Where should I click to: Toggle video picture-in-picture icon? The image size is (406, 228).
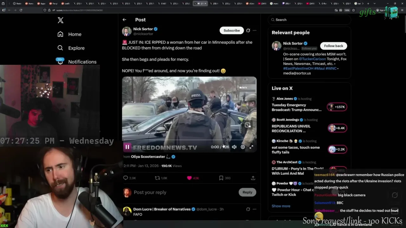248,125
